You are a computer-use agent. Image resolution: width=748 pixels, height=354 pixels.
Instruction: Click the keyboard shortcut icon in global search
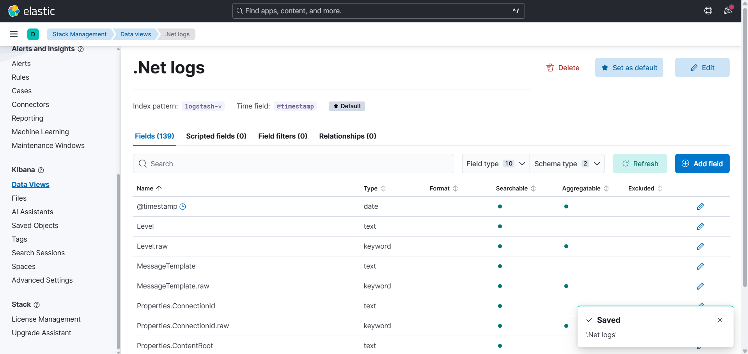tap(516, 11)
